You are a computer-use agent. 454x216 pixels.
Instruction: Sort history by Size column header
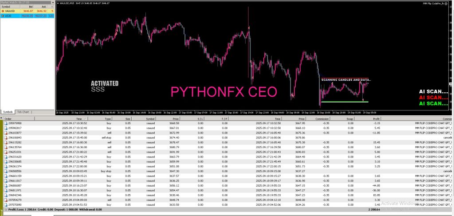tap(122, 119)
